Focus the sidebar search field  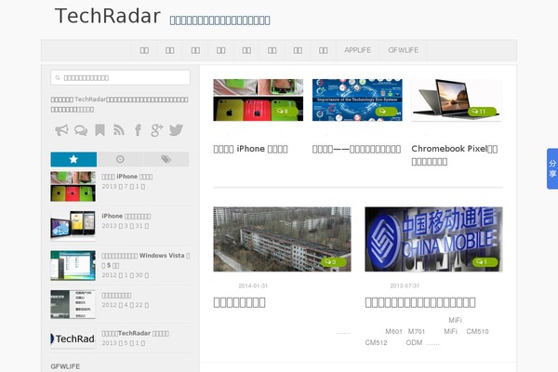tap(120, 77)
